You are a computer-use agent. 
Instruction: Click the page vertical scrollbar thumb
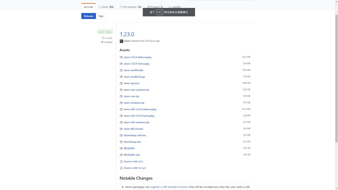(336, 79)
